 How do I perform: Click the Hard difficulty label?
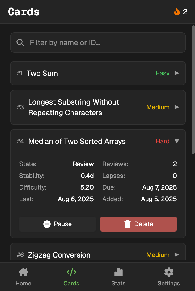[x=163, y=141]
